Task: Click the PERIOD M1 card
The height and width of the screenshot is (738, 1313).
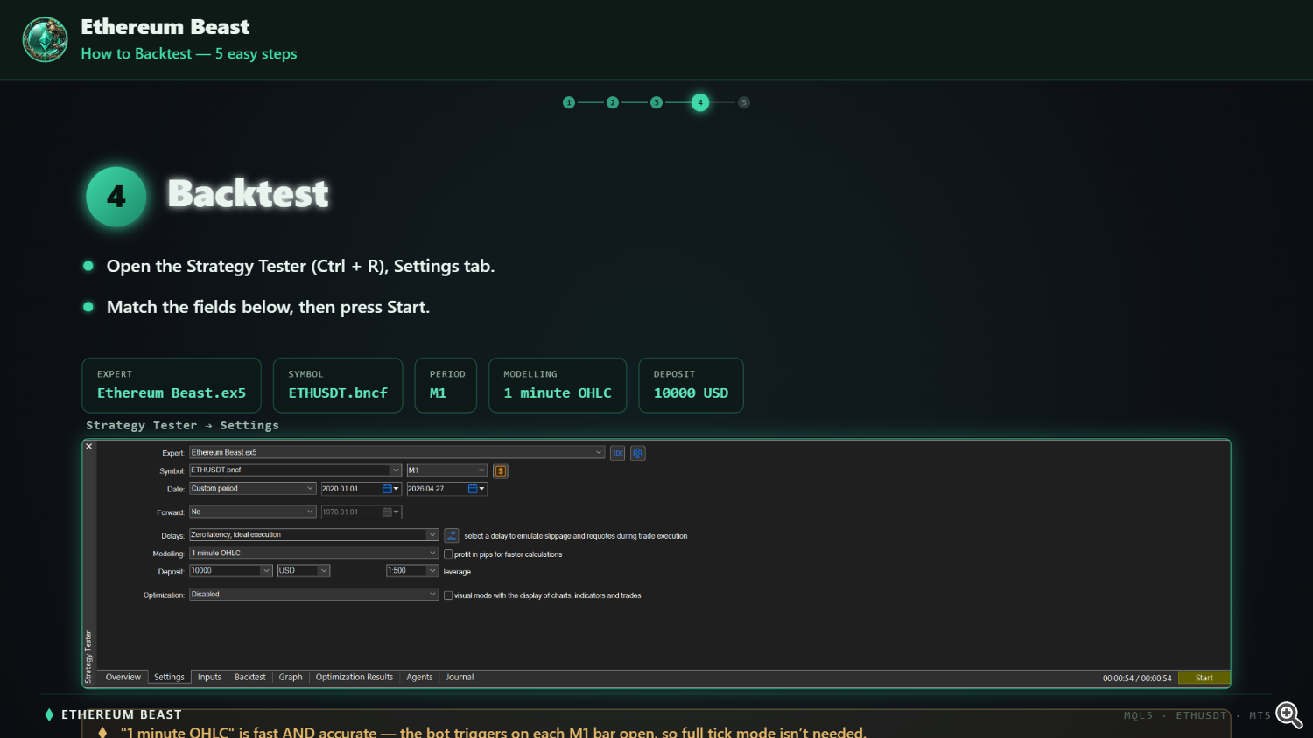Action: pyautogui.click(x=446, y=385)
